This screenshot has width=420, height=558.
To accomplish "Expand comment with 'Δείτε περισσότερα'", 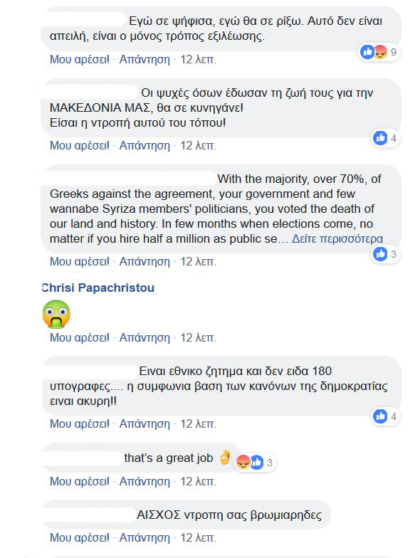I will 337,239.
